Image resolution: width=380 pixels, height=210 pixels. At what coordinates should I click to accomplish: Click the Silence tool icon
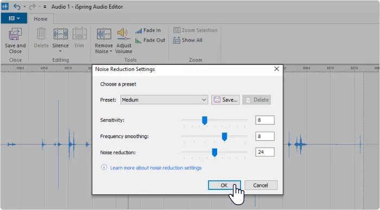60,34
